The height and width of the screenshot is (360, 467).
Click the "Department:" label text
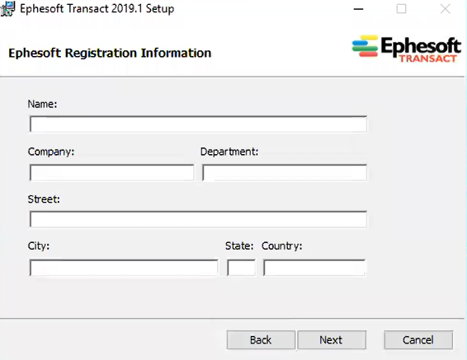(x=229, y=152)
